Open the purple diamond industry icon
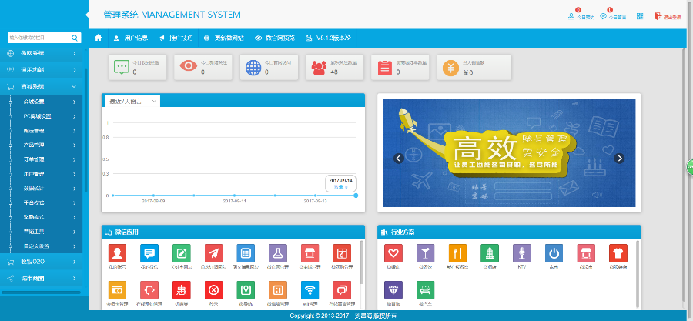Image resolution: width=693 pixels, height=321 pixels. click(x=393, y=290)
